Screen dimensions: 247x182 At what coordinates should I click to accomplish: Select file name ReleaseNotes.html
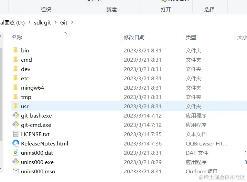[x=45, y=144]
